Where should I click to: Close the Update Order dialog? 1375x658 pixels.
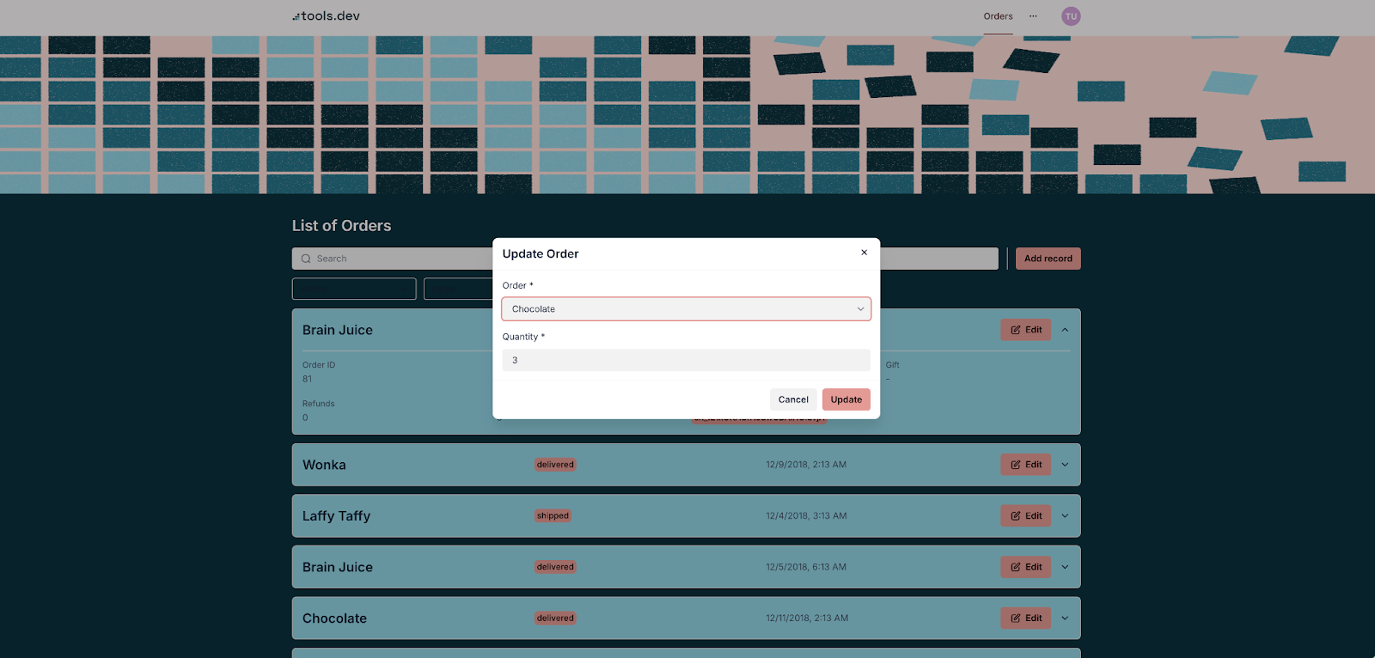[864, 253]
